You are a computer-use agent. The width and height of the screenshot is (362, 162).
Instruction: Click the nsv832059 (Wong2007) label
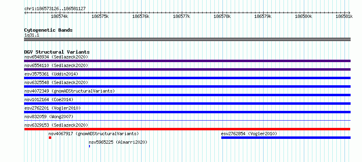tap(49, 117)
